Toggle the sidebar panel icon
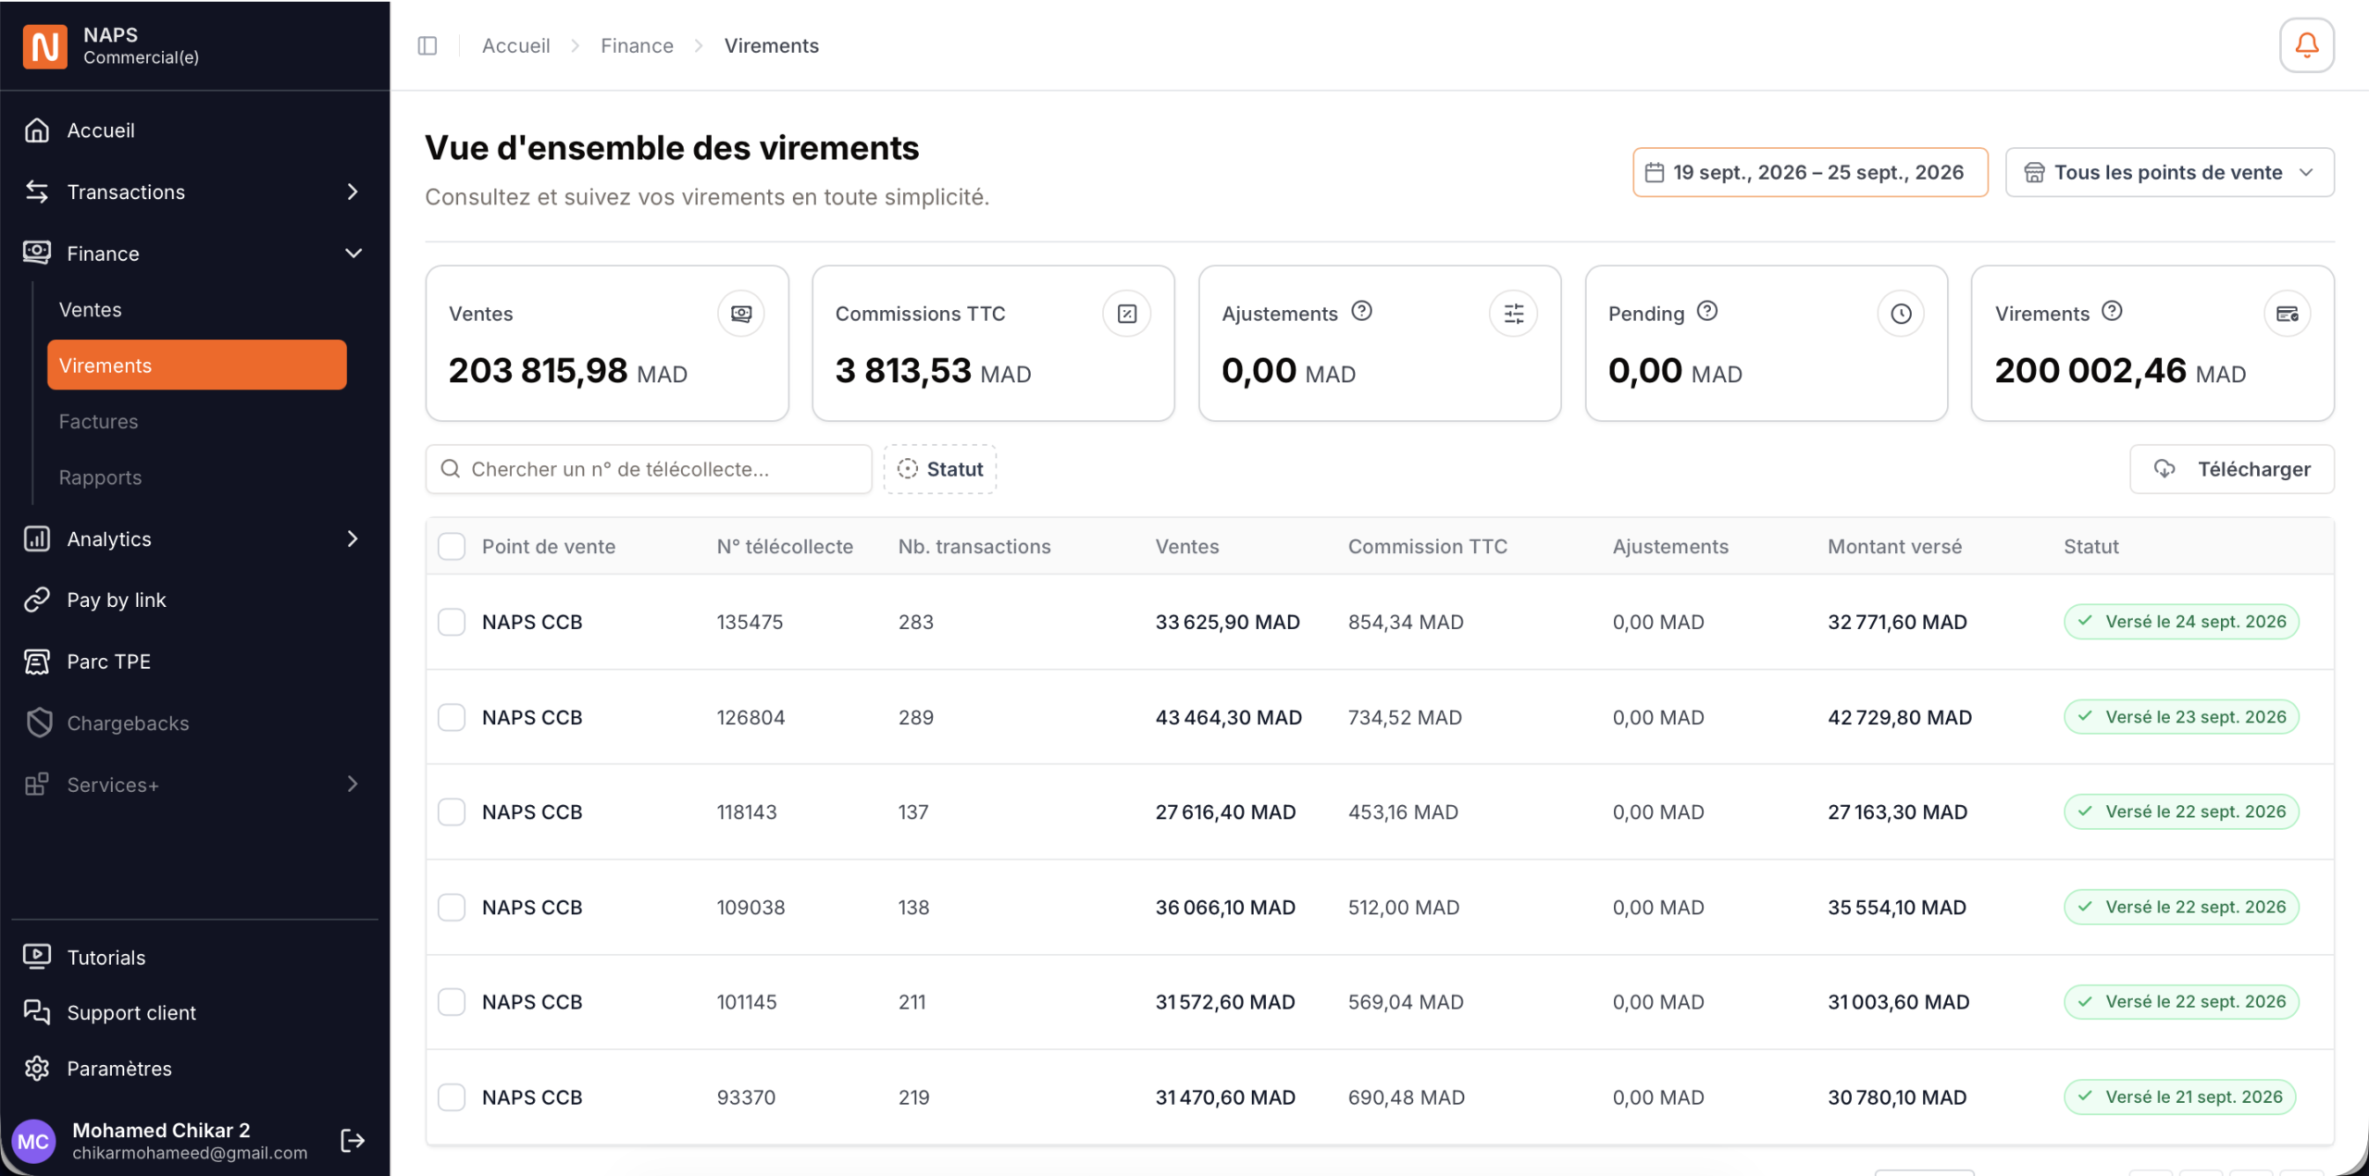Image resolution: width=2369 pixels, height=1176 pixels. click(x=428, y=45)
